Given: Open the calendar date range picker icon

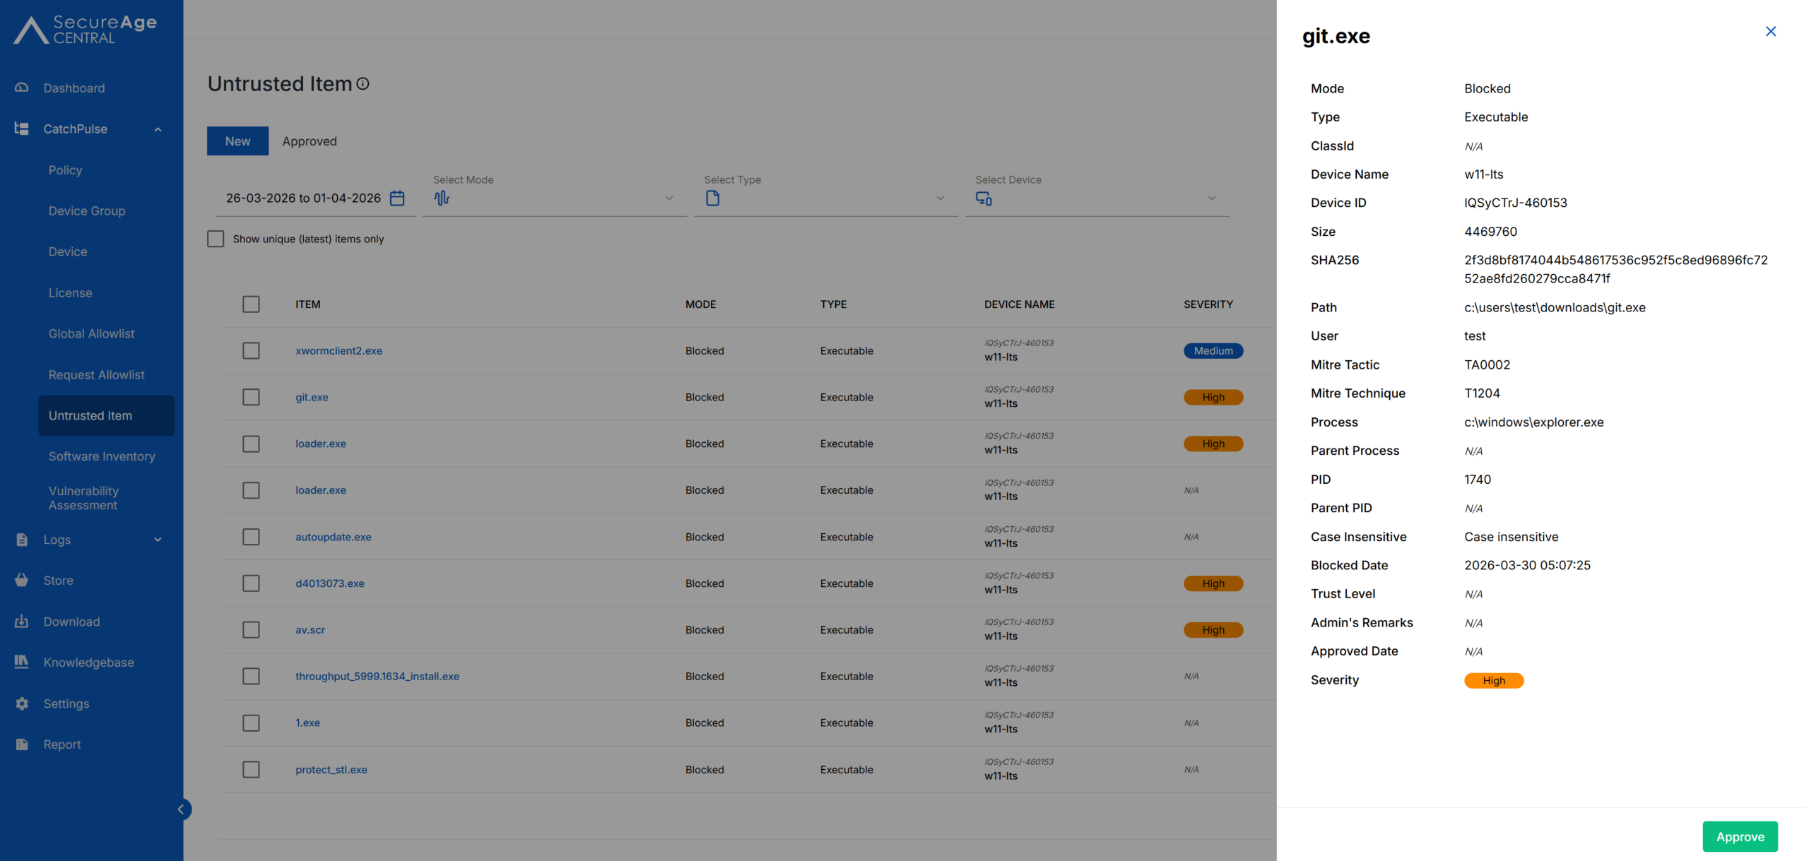Looking at the screenshot, I should (x=397, y=198).
